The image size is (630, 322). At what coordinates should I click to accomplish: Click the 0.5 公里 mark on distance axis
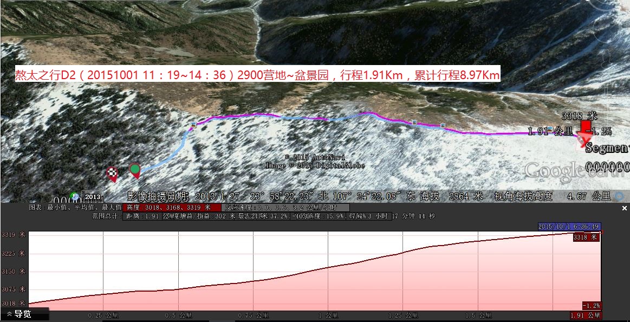tap(179, 315)
